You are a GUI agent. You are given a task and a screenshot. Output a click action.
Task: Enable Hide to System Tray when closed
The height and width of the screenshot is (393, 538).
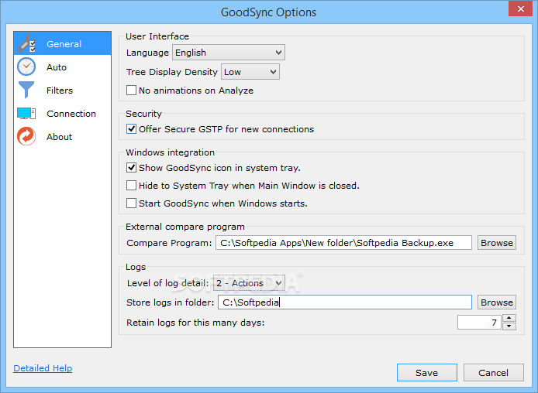tap(131, 186)
